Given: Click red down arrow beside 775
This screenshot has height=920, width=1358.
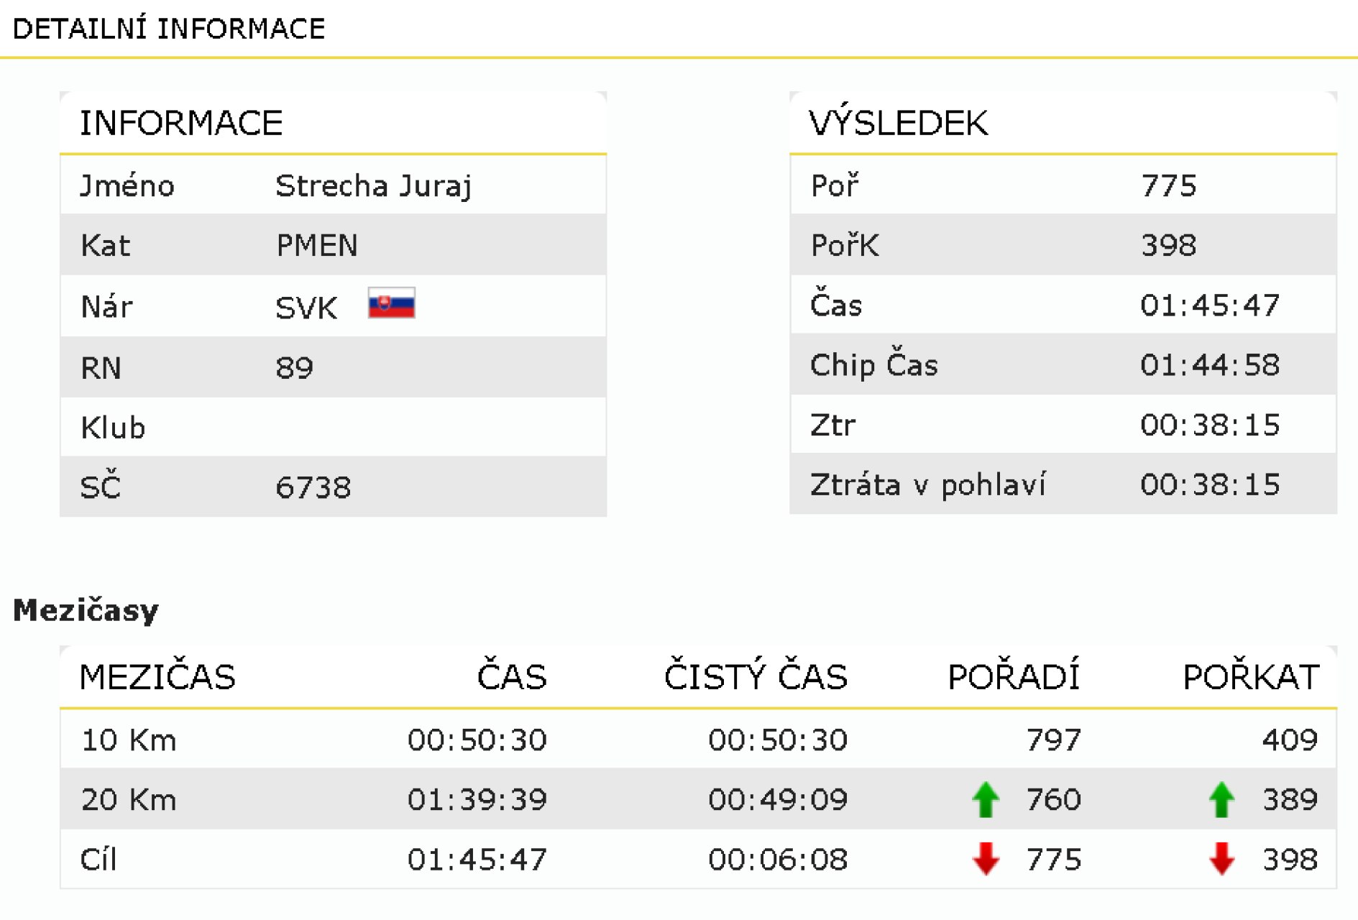Looking at the screenshot, I should click(x=986, y=858).
